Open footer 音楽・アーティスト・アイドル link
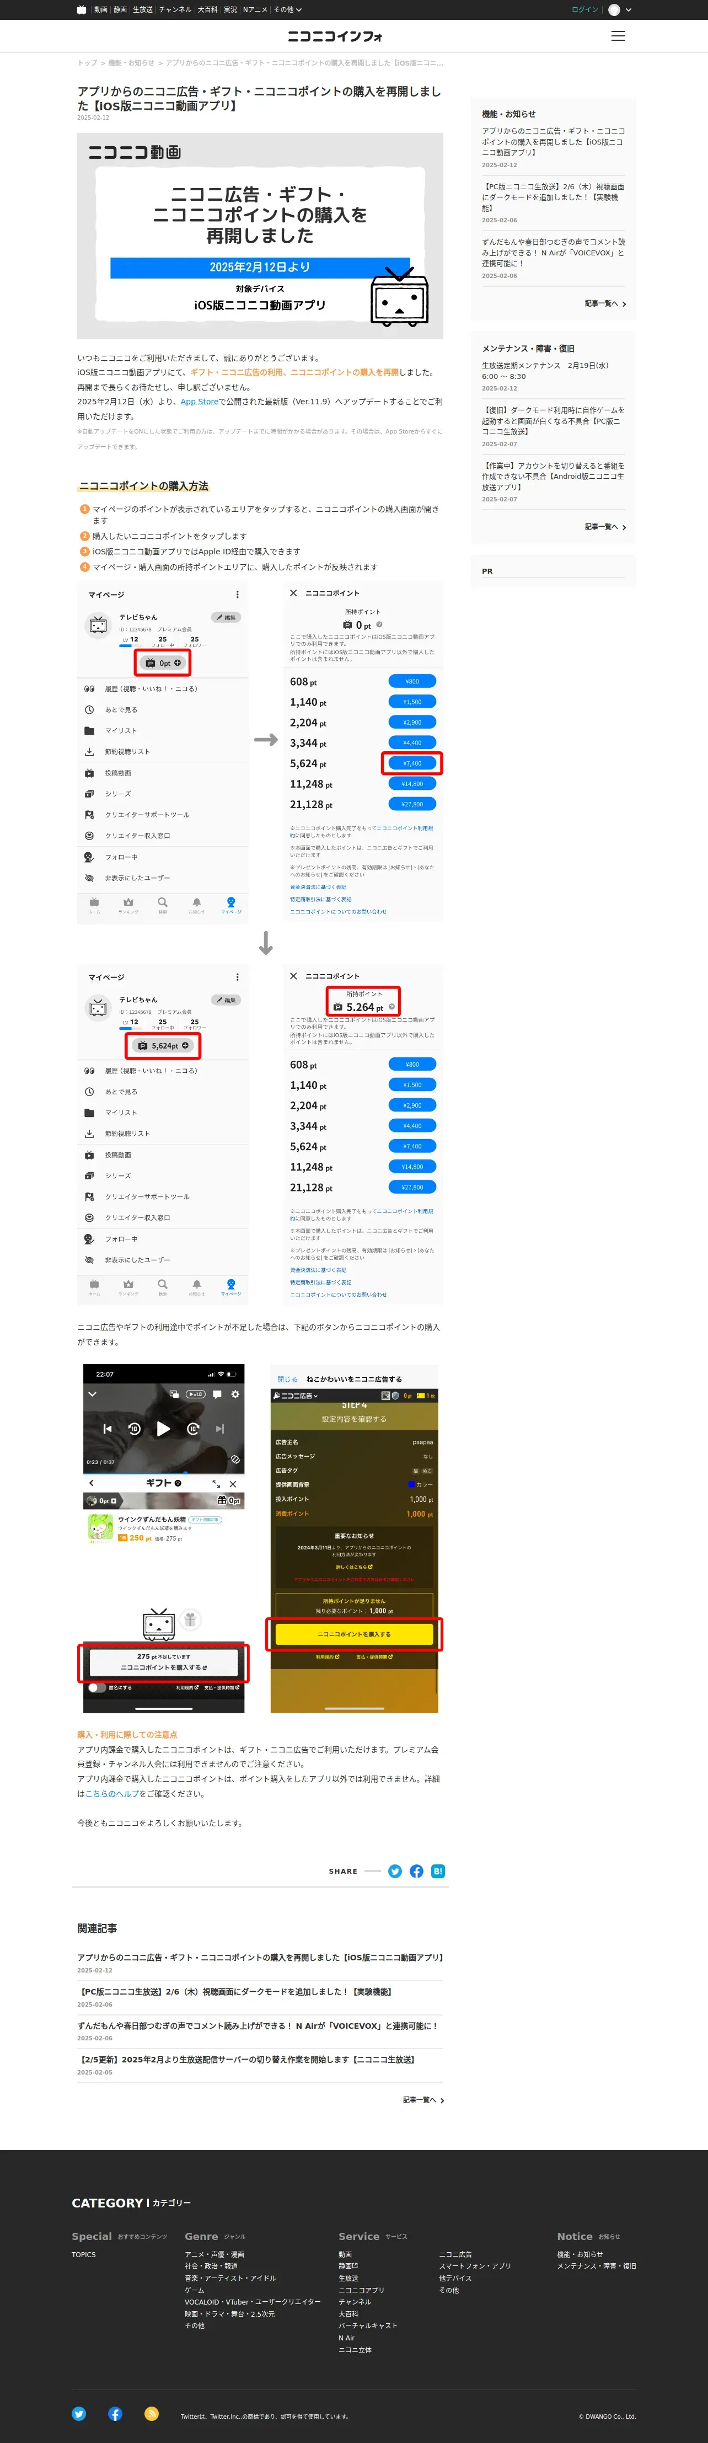This screenshot has width=708, height=2443. (230, 2278)
